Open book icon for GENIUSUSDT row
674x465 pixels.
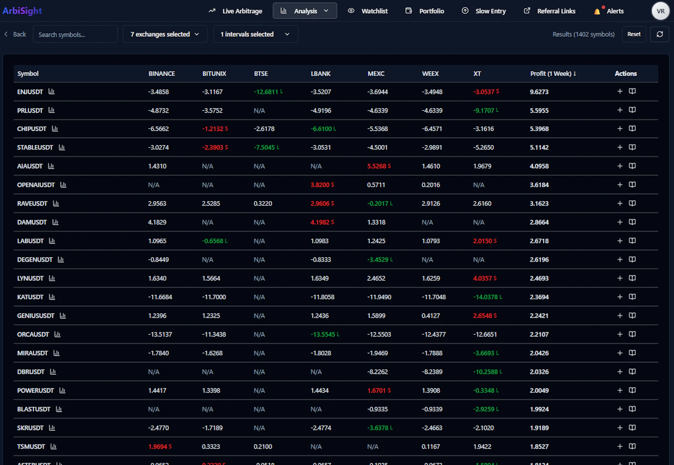[632, 315]
